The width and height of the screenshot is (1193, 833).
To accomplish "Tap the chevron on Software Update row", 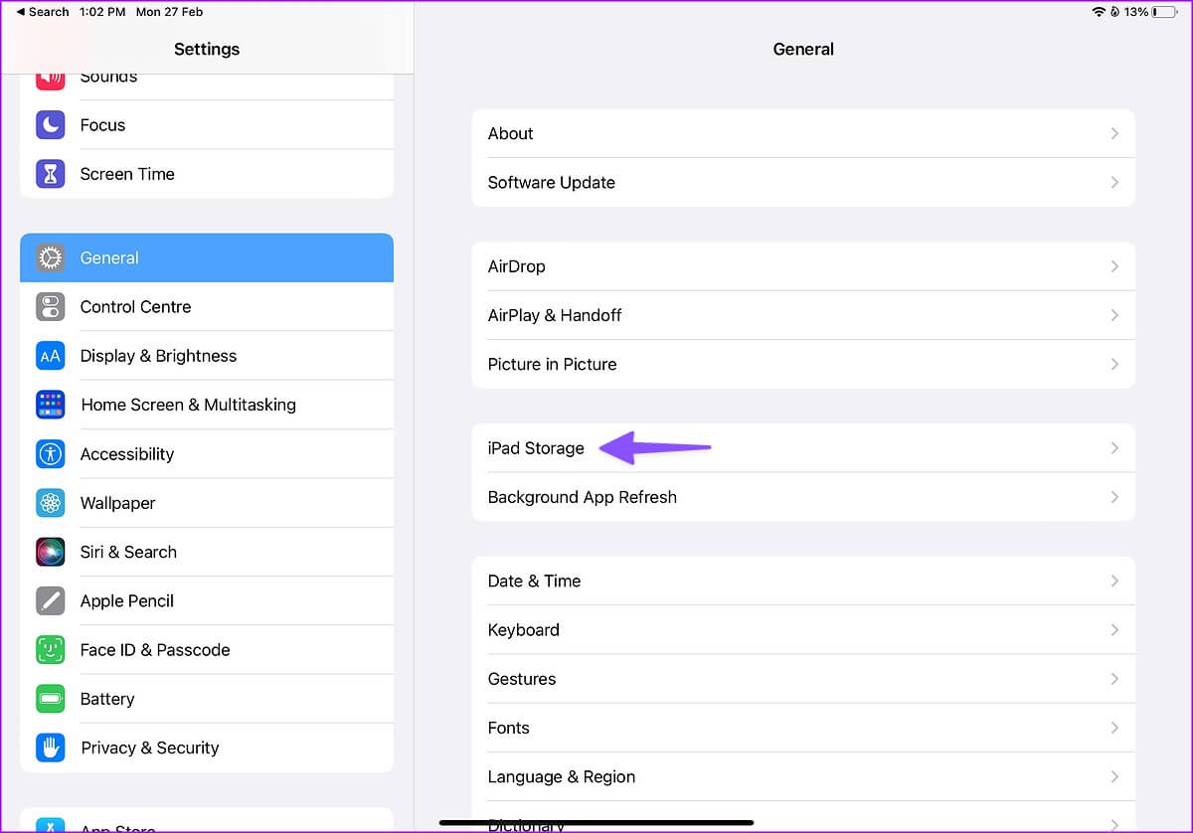I will pyautogui.click(x=1114, y=182).
